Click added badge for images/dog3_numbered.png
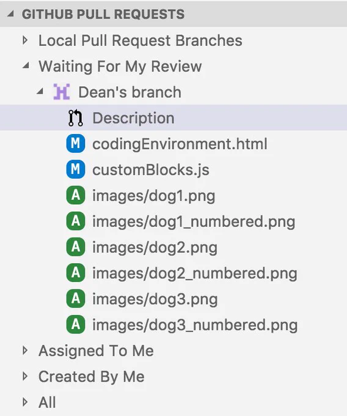Image resolution: width=347 pixels, height=416 pixels. (x=76, y=324)
